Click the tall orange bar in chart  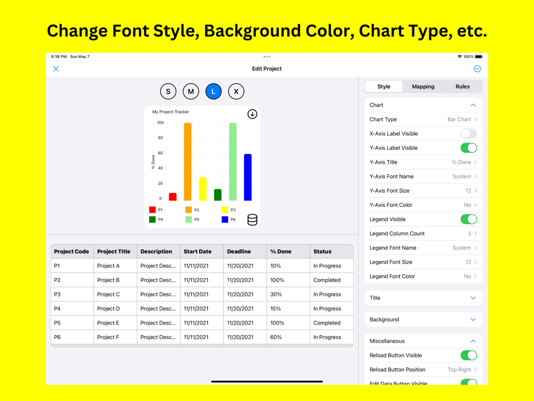pos(187,161)
